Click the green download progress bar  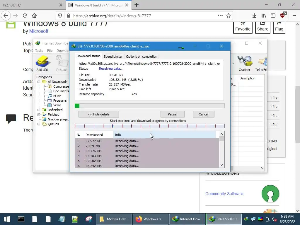click(x=150, y=106)
